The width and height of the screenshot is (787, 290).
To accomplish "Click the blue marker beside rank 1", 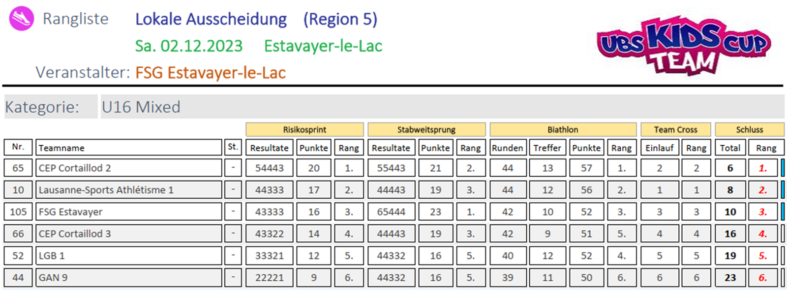I will click(783, 168).
